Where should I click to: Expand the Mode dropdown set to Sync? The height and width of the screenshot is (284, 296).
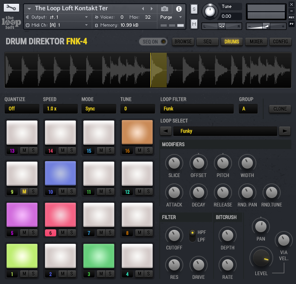[98, 109]
